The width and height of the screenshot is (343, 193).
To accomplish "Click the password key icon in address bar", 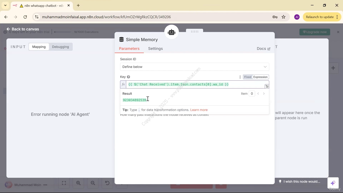I will click(275, 17).
